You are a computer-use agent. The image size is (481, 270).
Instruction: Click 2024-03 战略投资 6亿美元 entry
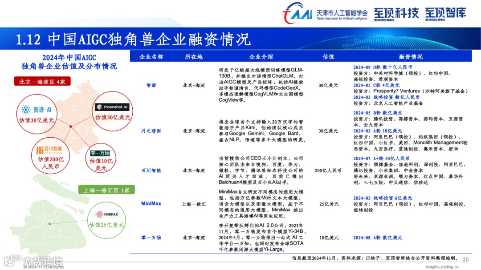click(x=383, y=198)
